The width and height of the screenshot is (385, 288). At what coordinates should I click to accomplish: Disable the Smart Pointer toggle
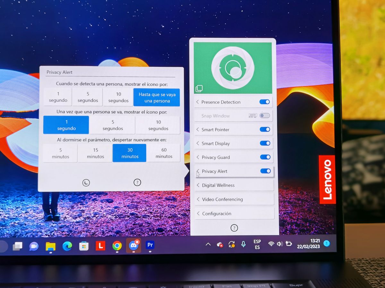click(x=265, y=129)
